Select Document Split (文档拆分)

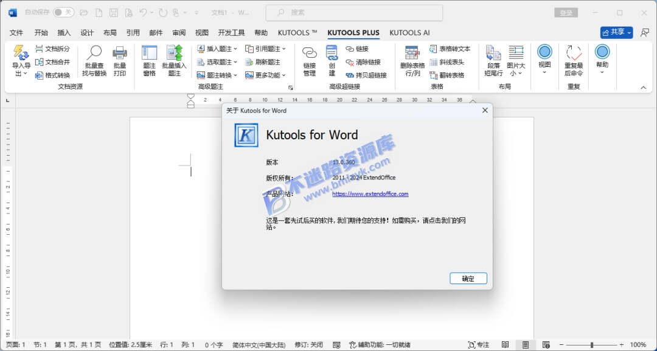point(52,49)
